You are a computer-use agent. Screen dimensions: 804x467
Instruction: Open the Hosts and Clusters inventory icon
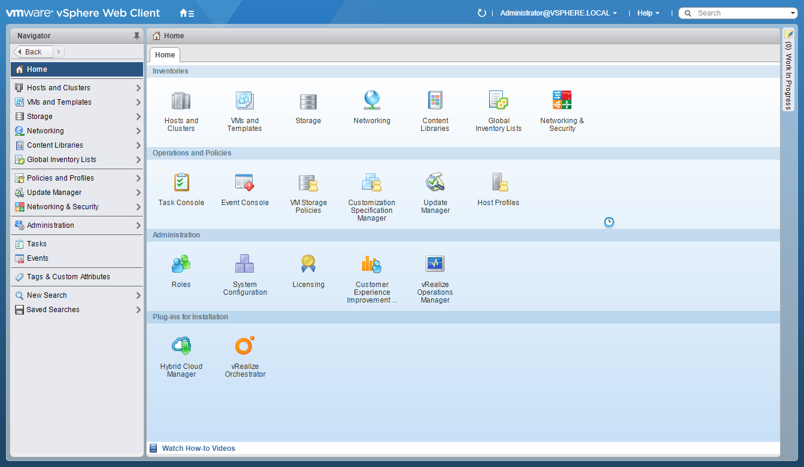pyautogui.click(x=181, y=101)
